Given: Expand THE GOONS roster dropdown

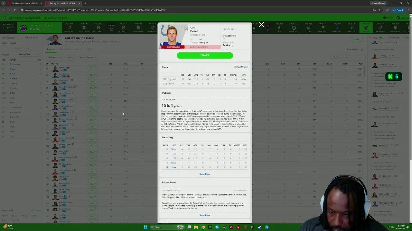Looking at the screenshot, I should (29, 54).
